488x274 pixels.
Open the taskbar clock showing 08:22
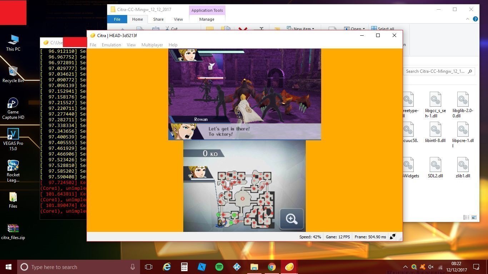456,267
